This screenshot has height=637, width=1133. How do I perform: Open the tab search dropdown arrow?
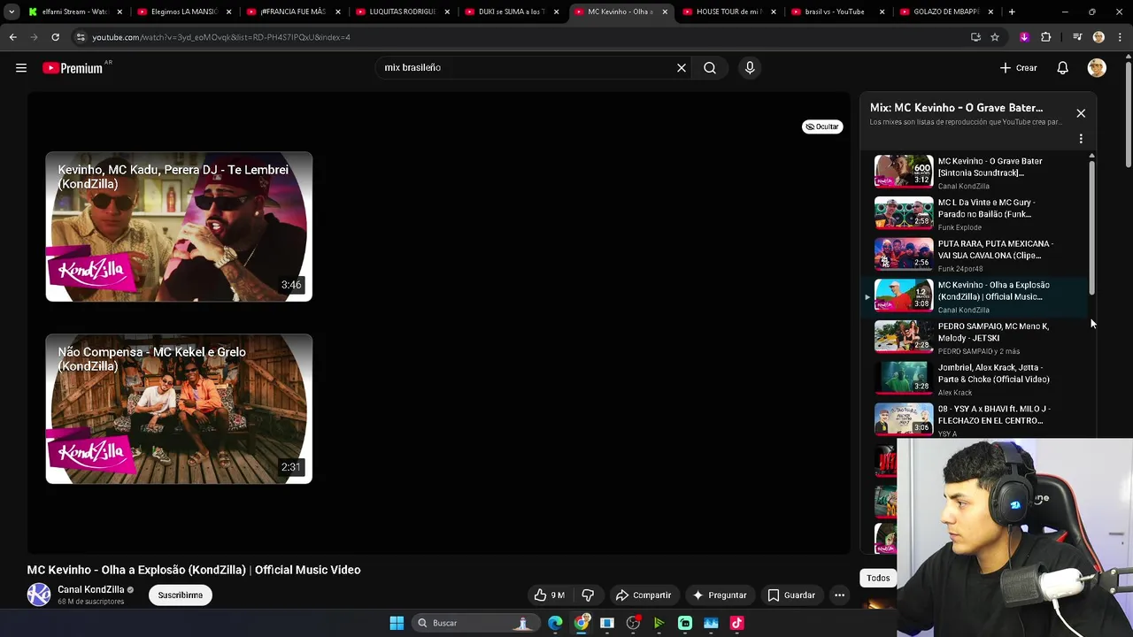click(11, 12)
